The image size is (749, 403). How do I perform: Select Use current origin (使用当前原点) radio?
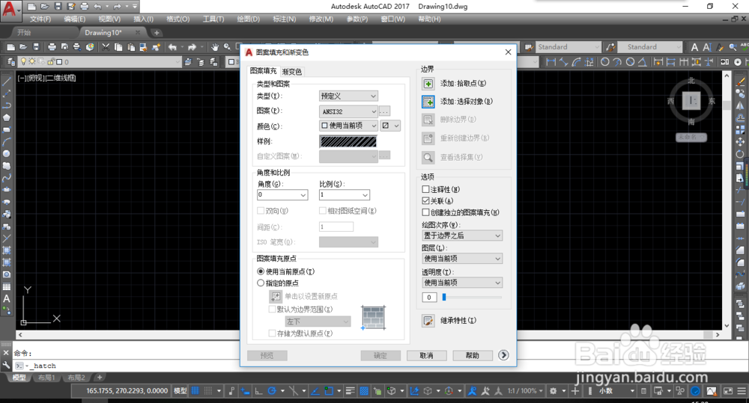(261, 271)
